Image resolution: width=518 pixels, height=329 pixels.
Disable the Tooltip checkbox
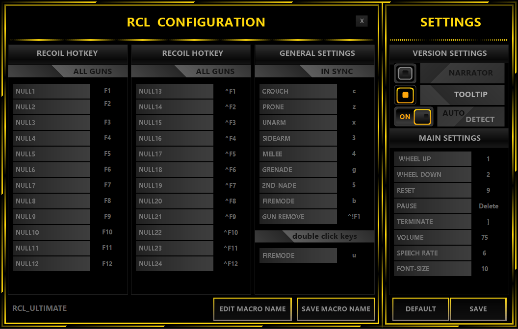tap(405, 95)
